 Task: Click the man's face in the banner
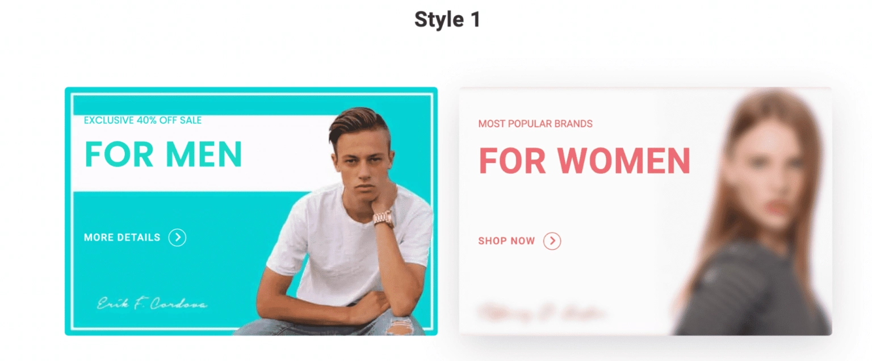(361, 162)
